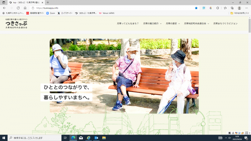This screenshot has height=141, width=251.
Task: Go back to the previous page
Action: tap(4, 8)
